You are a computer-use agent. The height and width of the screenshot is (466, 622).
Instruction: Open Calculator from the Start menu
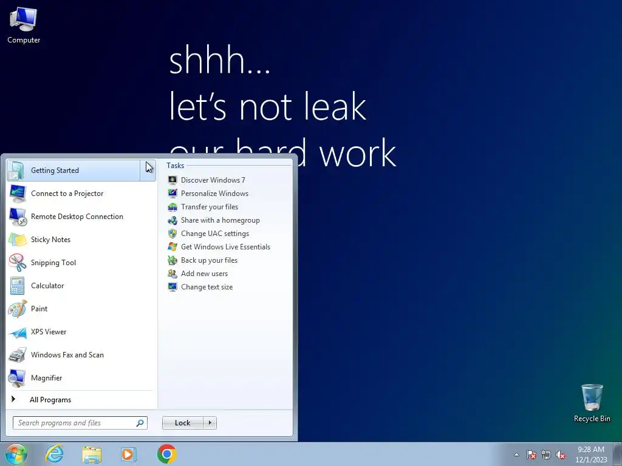81,286
